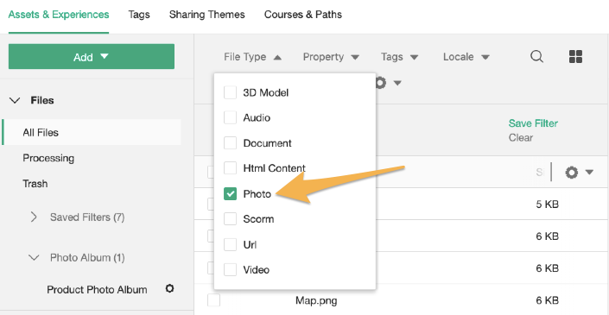Open the Assets & Experiences tab
Screen dimensions: 609x315
coord(59,15)
